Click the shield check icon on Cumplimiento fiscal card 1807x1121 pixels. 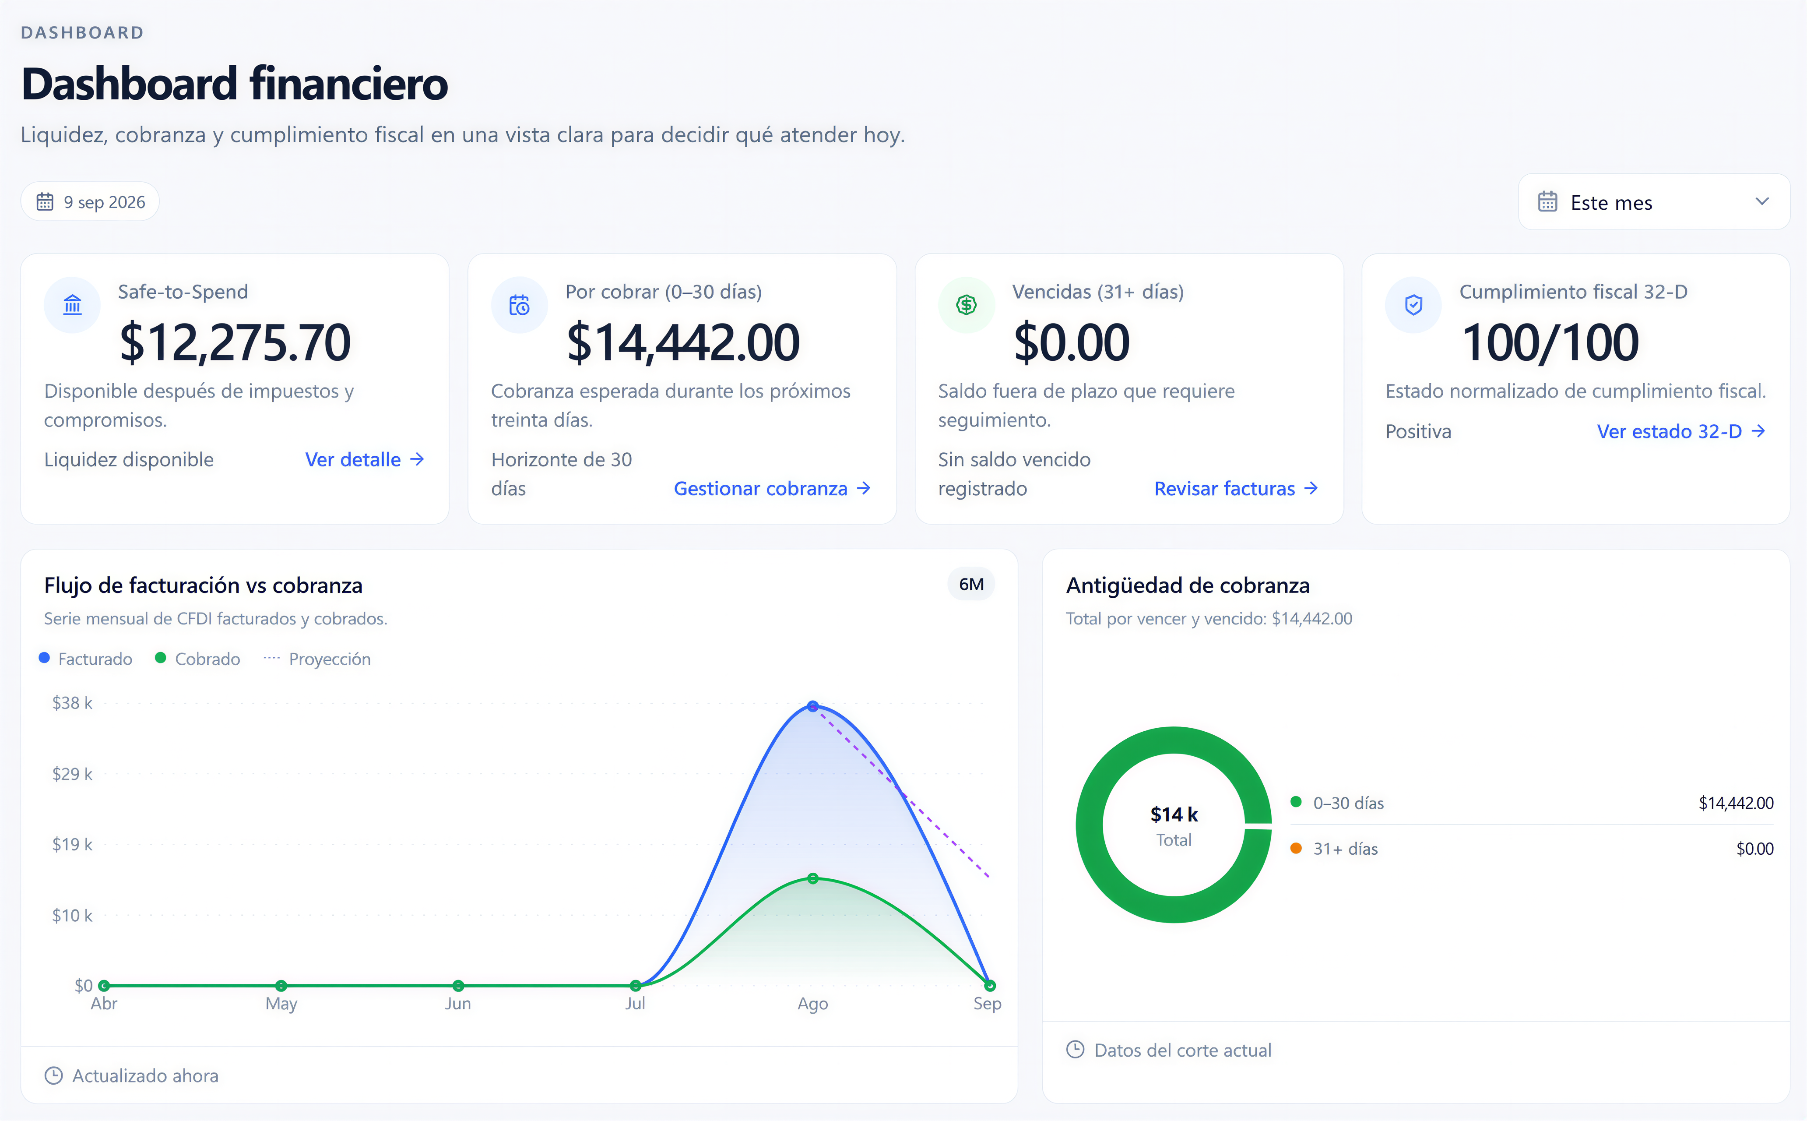tap(1413, 305)
